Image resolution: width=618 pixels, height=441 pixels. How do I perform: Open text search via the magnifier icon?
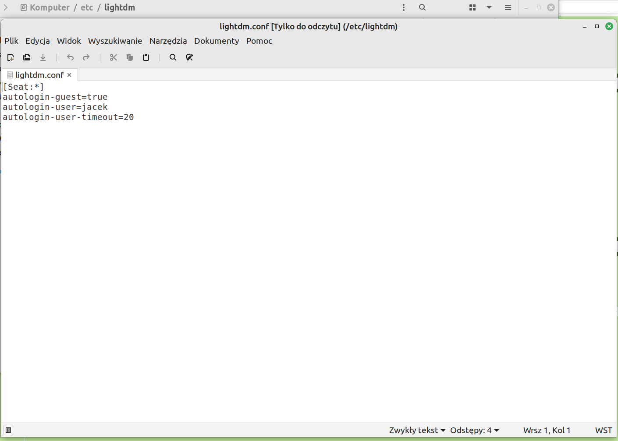click(x=173, y=57)
